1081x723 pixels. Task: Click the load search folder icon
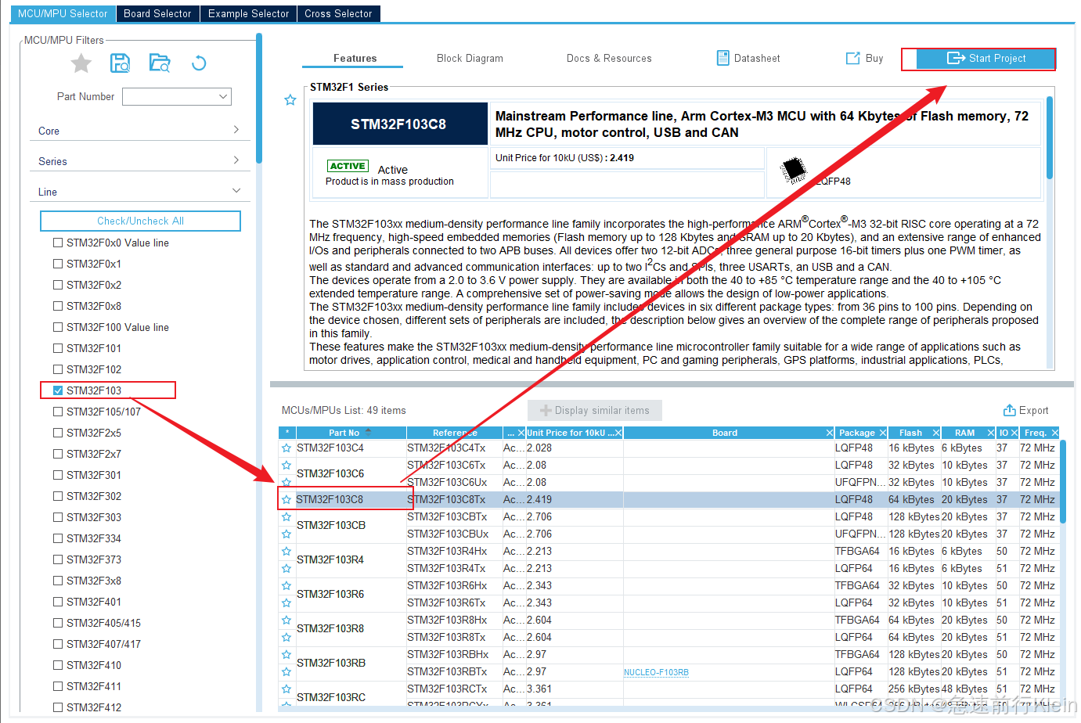point(160,63)
